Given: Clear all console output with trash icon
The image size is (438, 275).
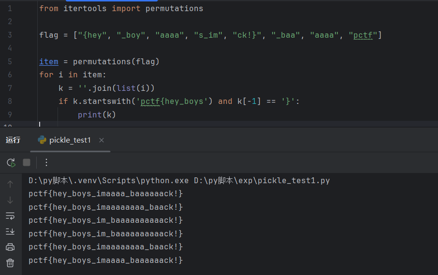Looking at the screenshot, I should pyautogui.click(x=10, y=263).
